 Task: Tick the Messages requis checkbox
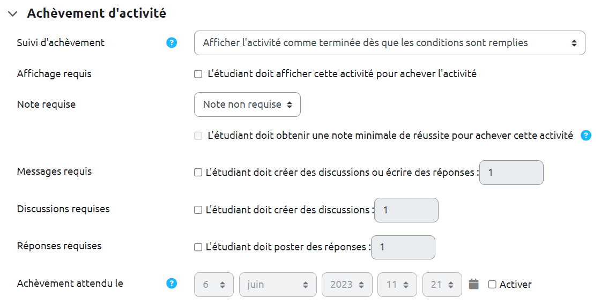198,173
